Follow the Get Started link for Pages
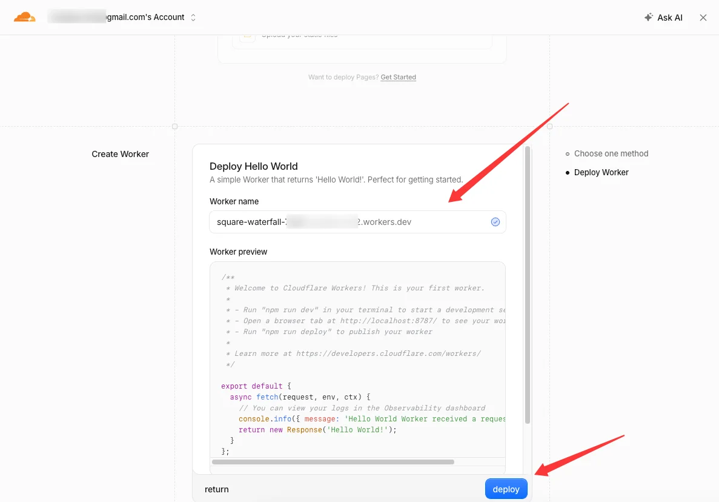Screen dimensions: 719x502 click(398, 77)
